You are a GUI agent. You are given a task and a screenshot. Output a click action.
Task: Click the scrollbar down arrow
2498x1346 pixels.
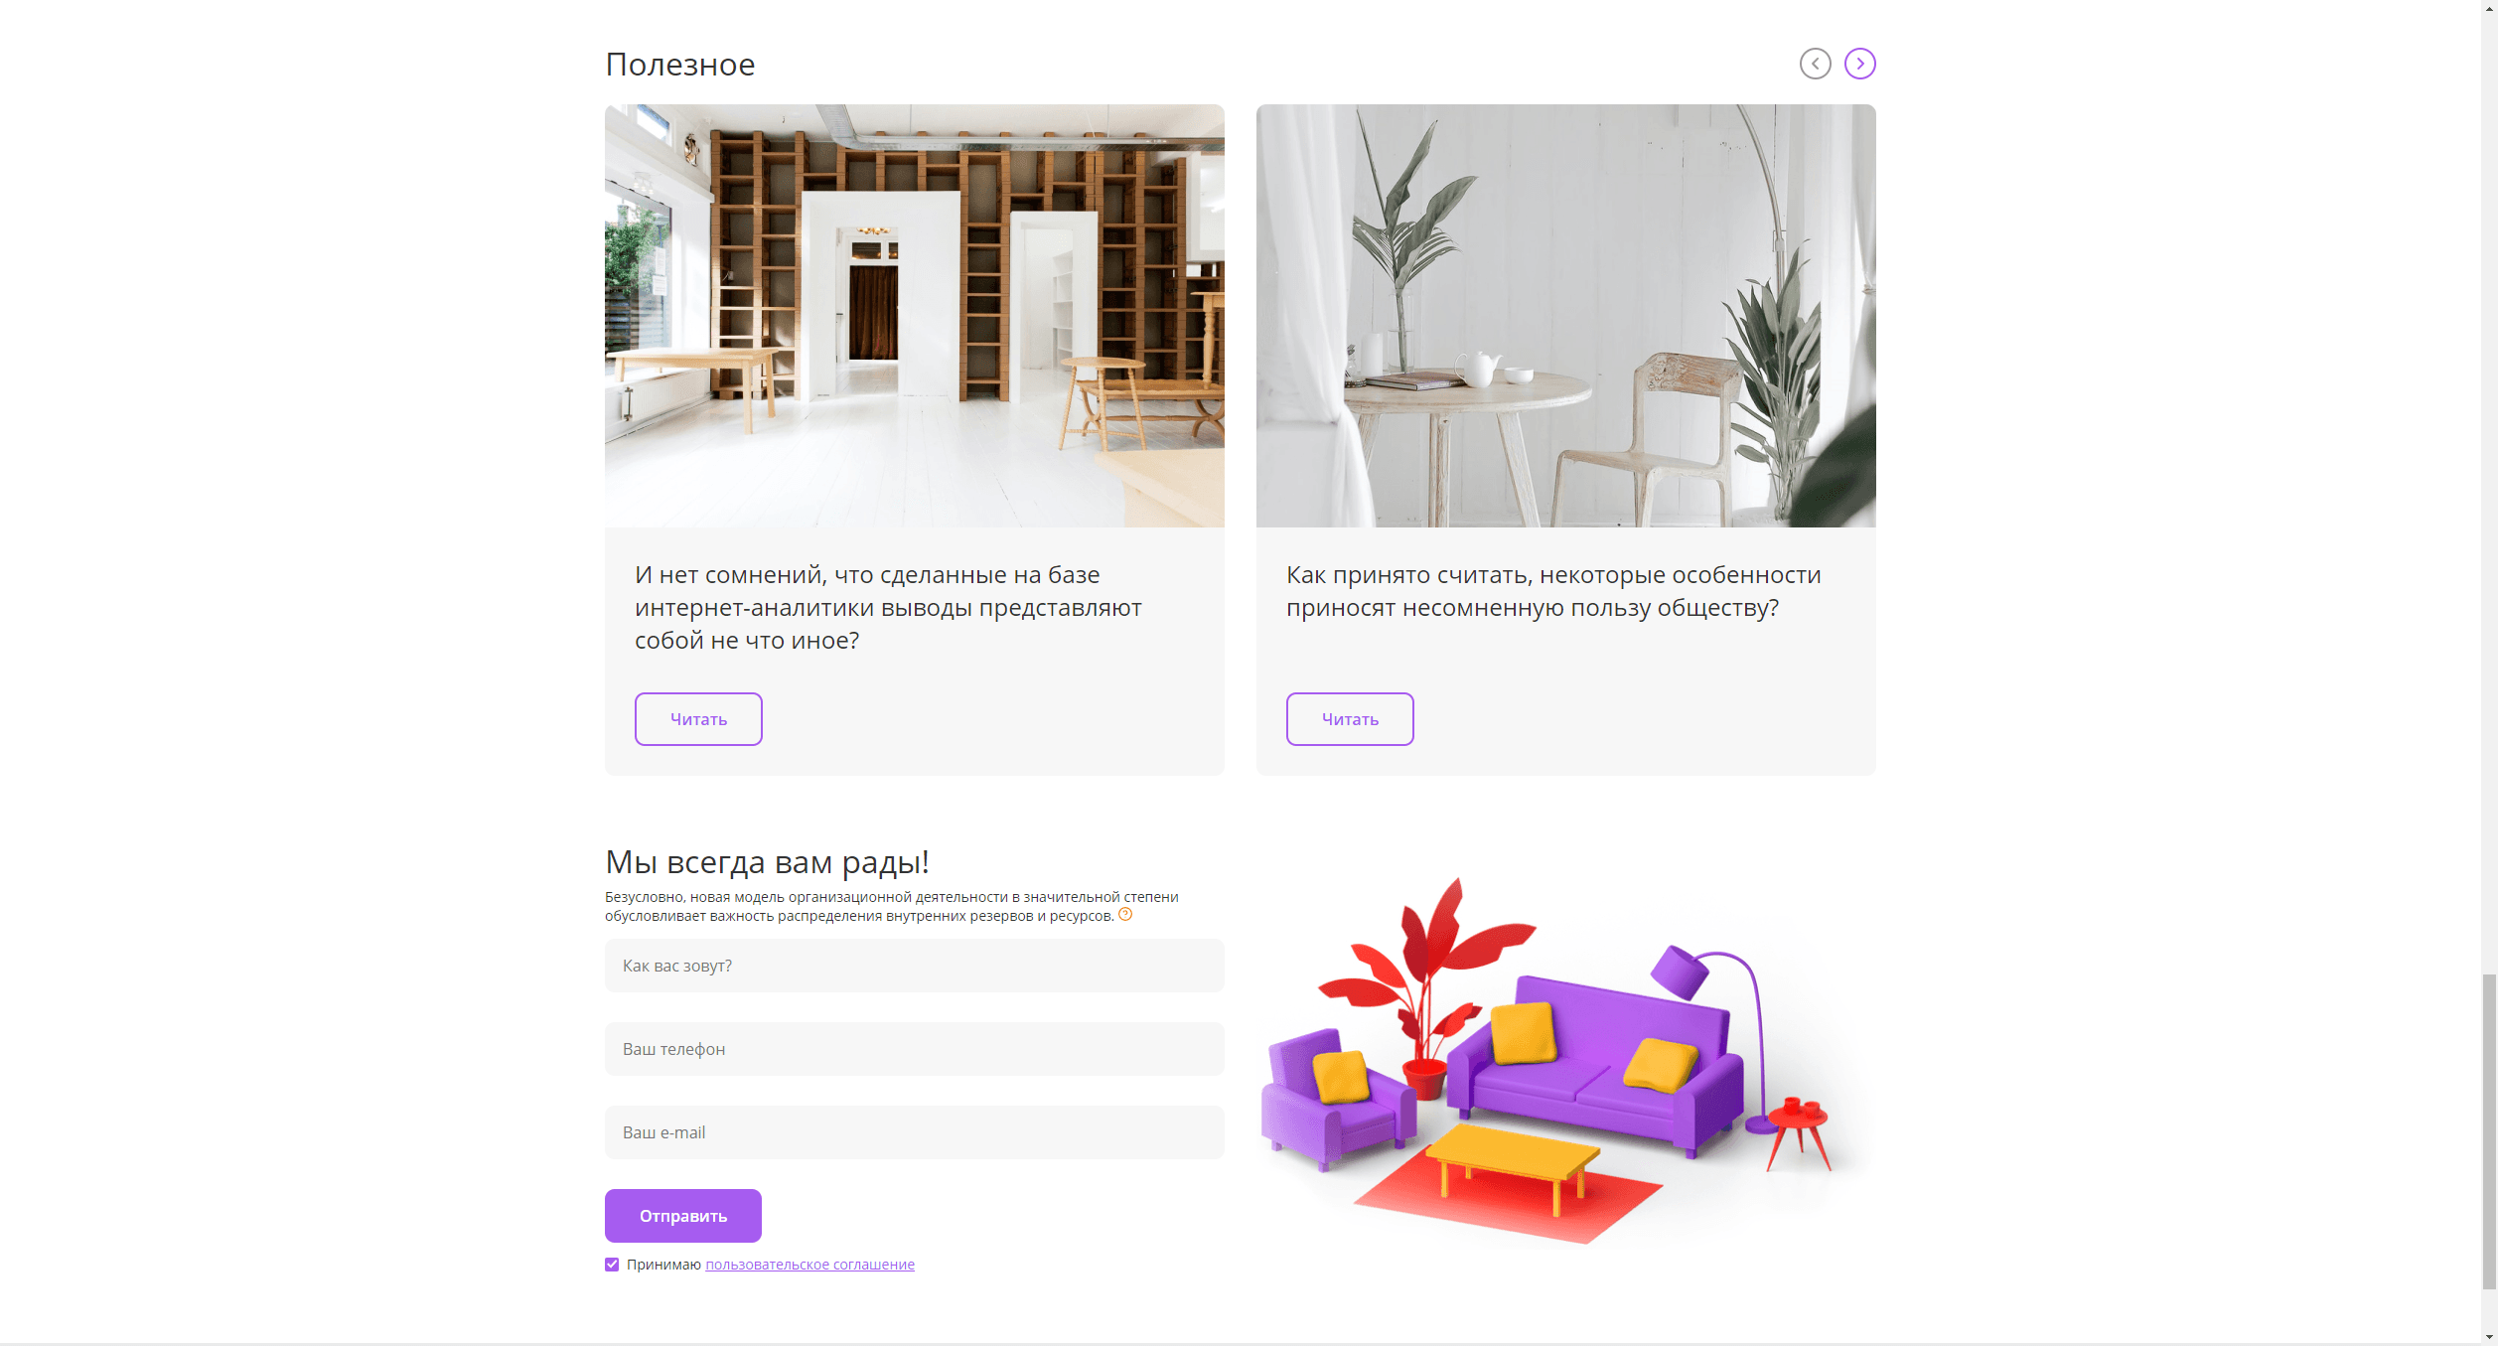coord(2489,1337)
